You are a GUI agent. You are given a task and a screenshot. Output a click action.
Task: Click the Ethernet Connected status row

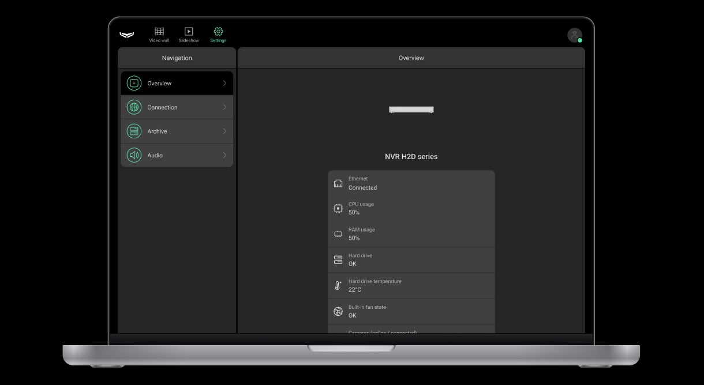[x=411, y=183]
